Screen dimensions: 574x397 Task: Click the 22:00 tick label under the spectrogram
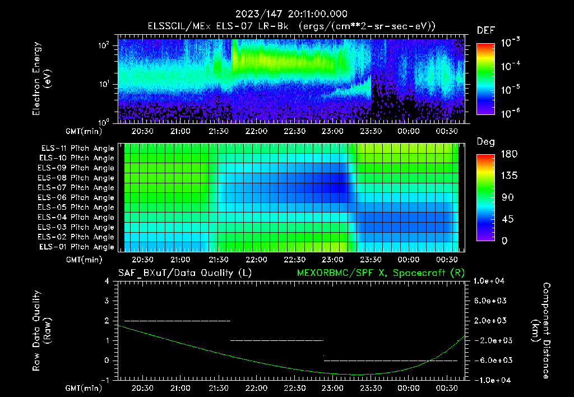tap(256, 131)
